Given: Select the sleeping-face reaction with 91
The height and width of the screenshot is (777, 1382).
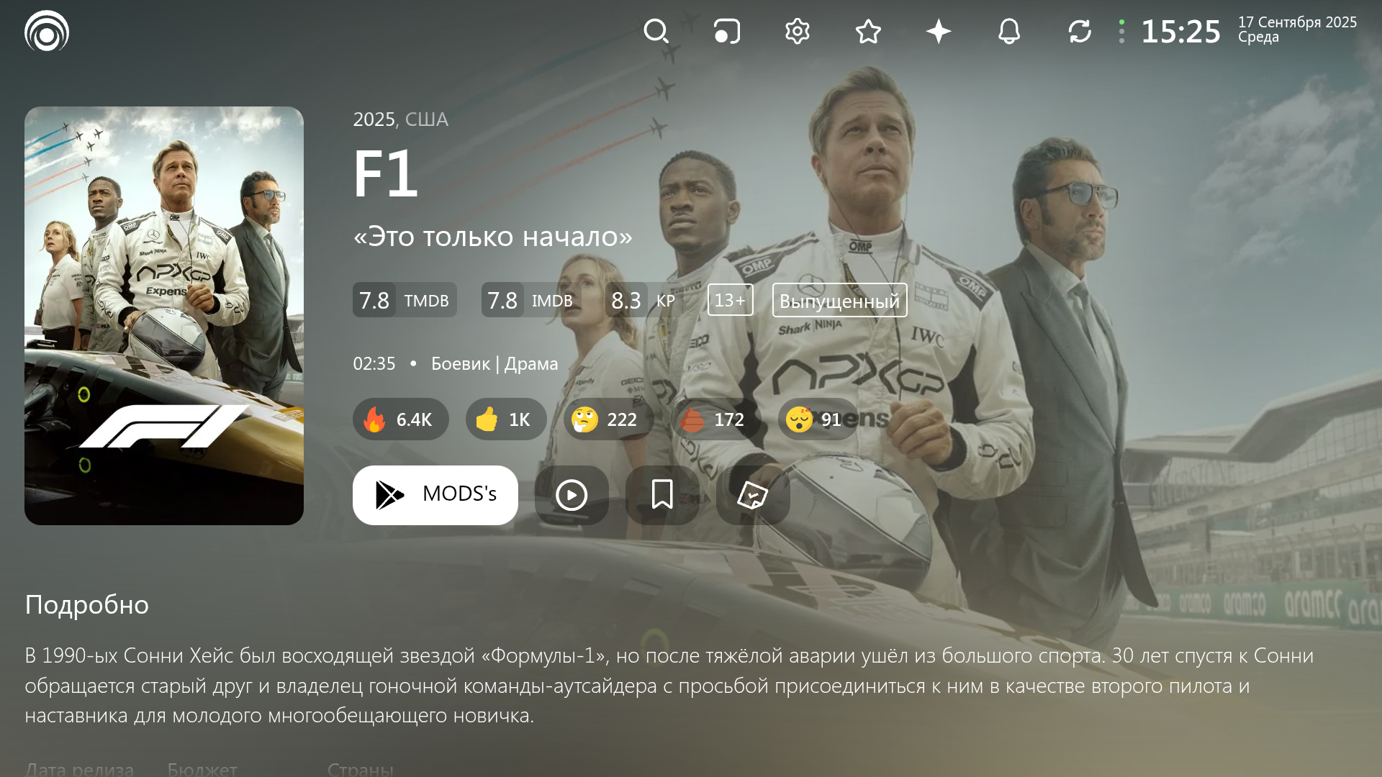Looking at the screenshot, I should 818,419.
